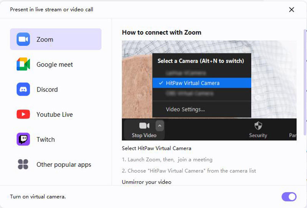Click the Stop Video camera icon in screenshot

(x=144, y=126)
